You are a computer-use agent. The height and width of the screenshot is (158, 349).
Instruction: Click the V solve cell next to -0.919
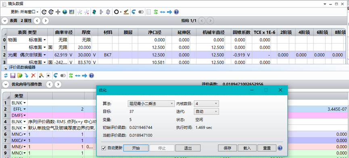pyautogui.click(x=249, y=55)
